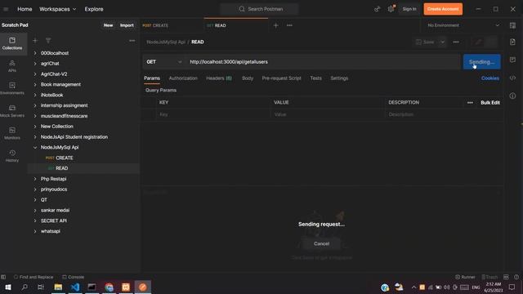Open the two-pane view layout icon
This screenshot has height=294, width=523.
click(x=506, y=277)
